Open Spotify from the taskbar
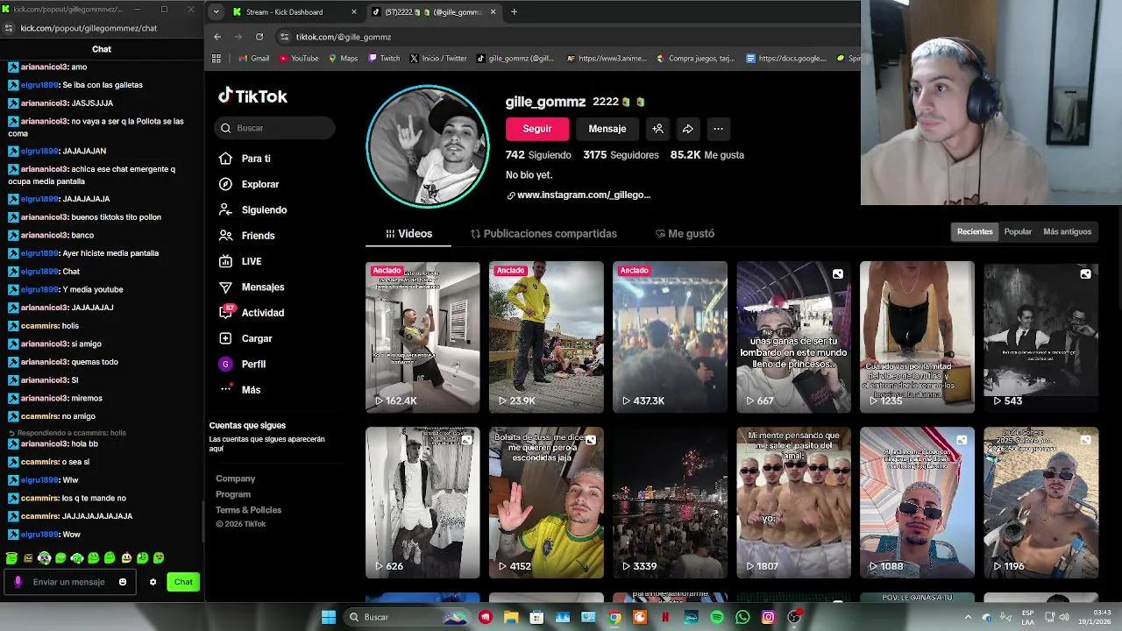 (x=717, y=617)
